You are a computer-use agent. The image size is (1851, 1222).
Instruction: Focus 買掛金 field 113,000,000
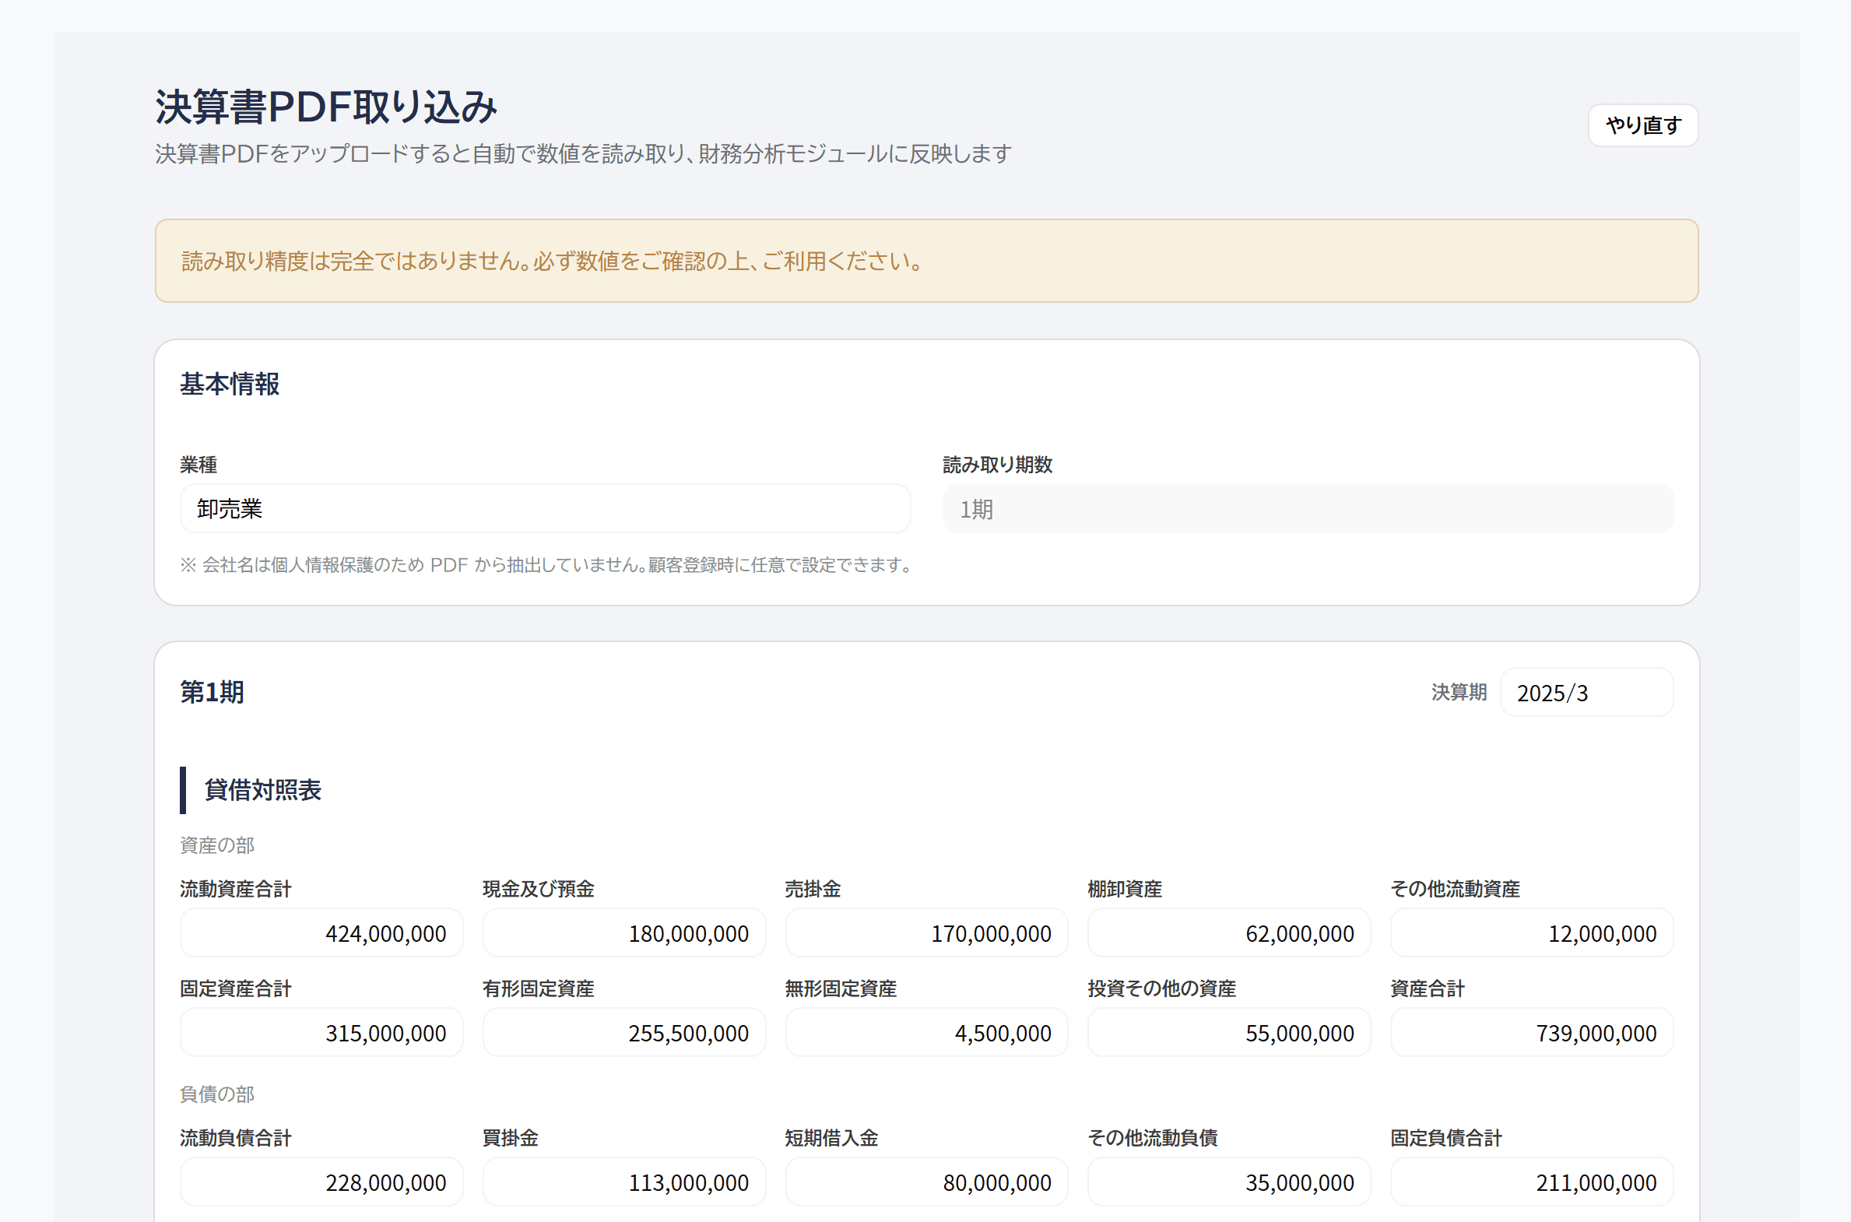click(x=623, y=1182)
